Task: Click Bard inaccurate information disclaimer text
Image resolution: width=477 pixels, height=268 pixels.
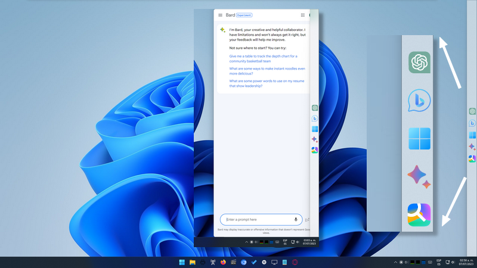Action: [264, 231]
